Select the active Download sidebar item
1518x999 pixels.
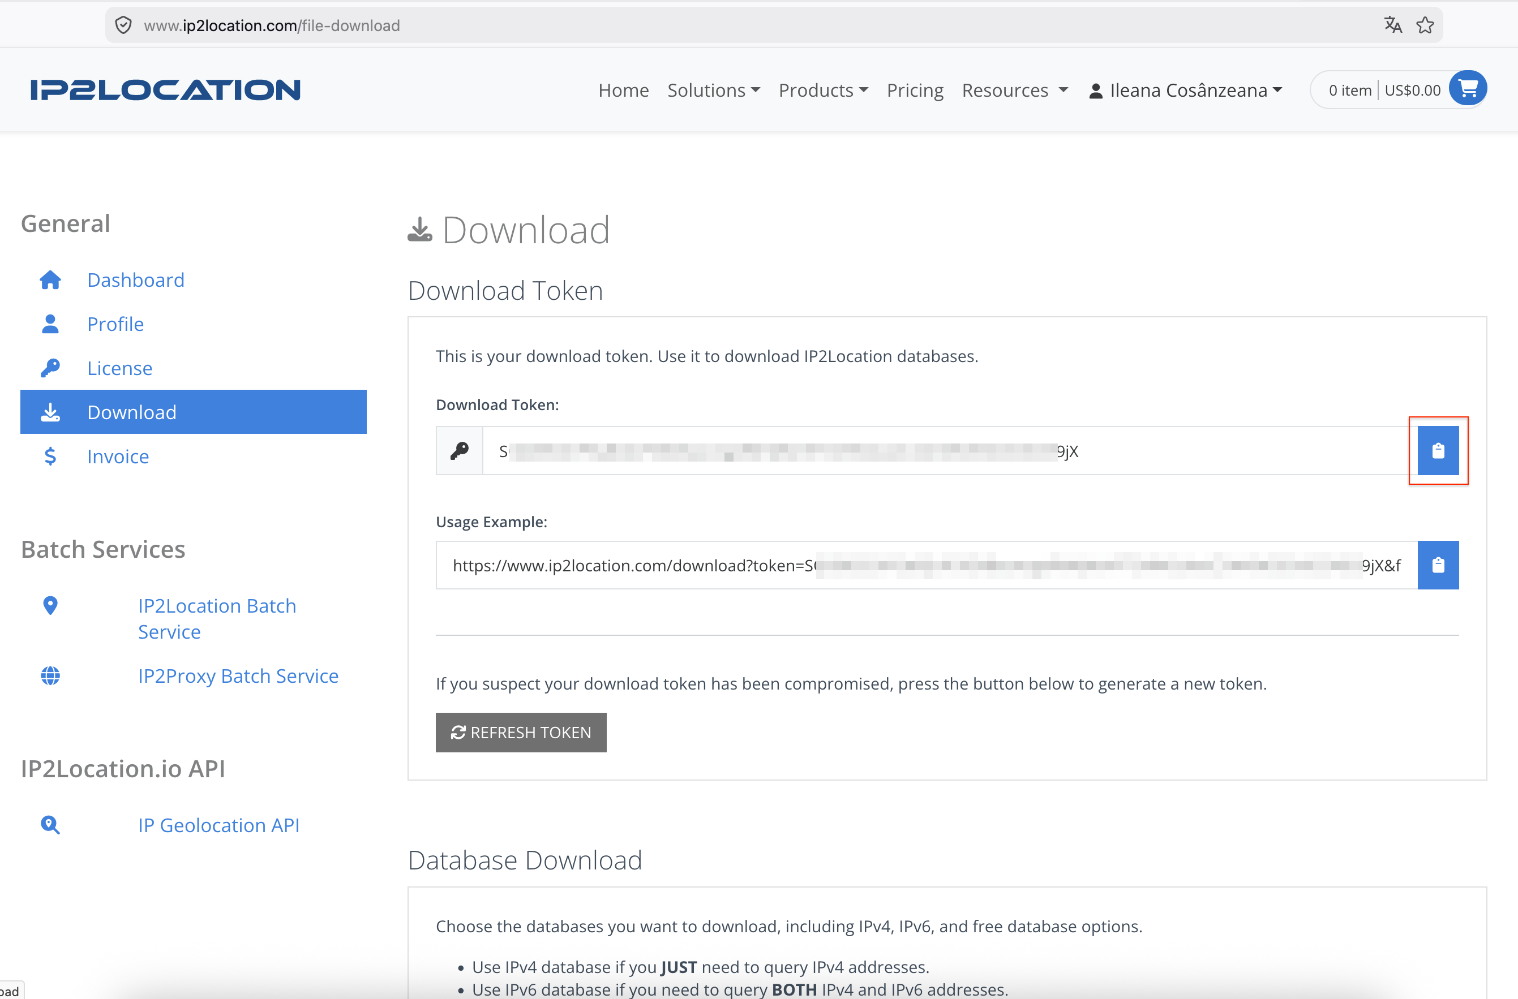pos(193,412)
